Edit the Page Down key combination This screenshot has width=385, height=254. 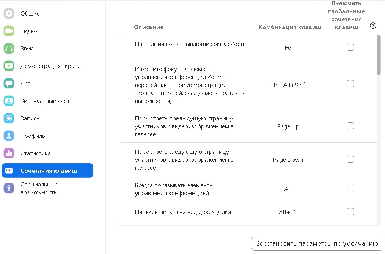point(288,160)
